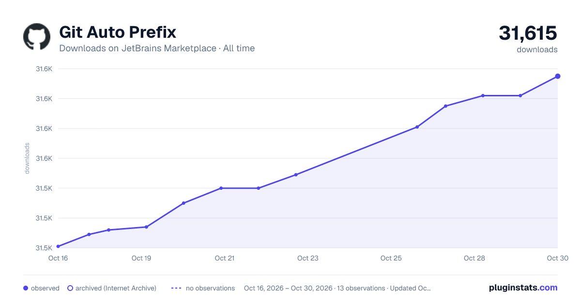This screenshot has width=581, height=305.
Task: Click the 'no observations' legend label
Action: coord(210,288)
